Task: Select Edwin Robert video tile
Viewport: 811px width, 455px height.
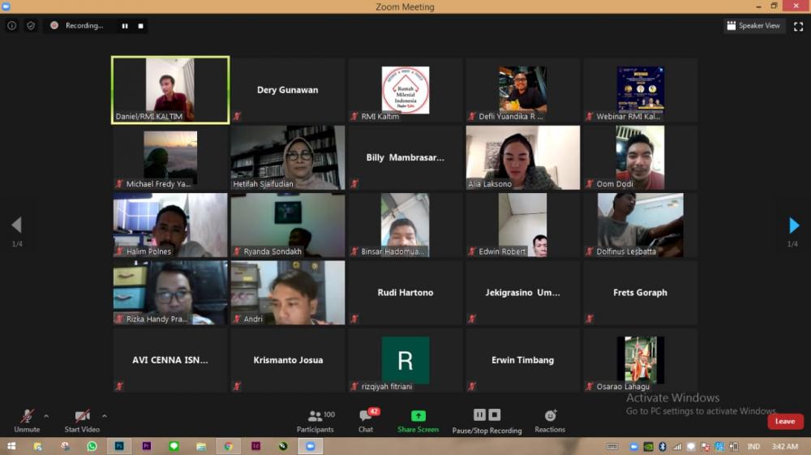Action: click(x=522, y=225)
